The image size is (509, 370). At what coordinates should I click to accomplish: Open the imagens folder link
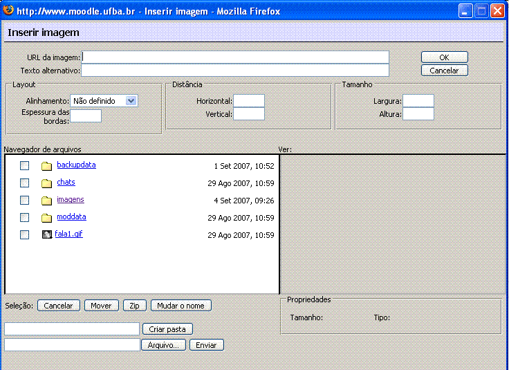click(x=70, y=200)
